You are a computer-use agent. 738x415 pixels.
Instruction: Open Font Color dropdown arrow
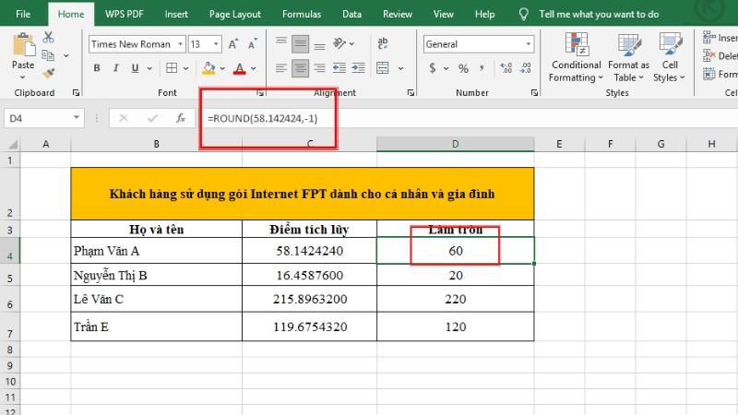[x=253, y=68]
